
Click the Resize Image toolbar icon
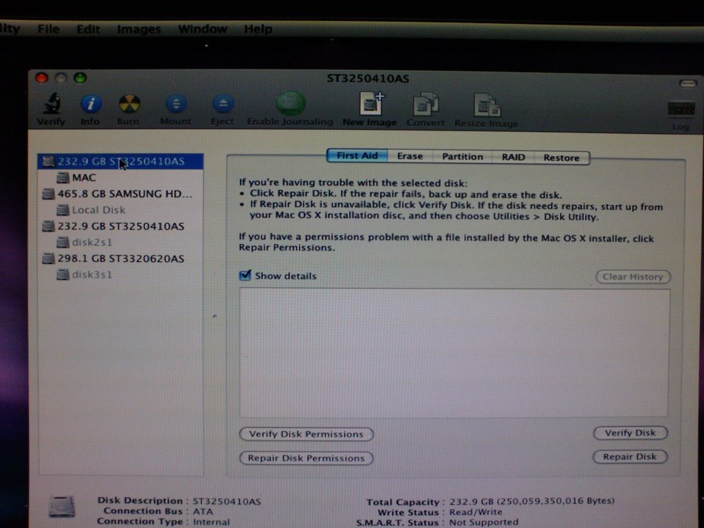pos(487,105)
